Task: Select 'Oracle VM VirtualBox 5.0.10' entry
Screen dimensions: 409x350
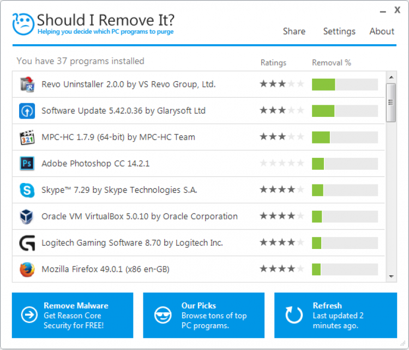Action: point(140,217)
